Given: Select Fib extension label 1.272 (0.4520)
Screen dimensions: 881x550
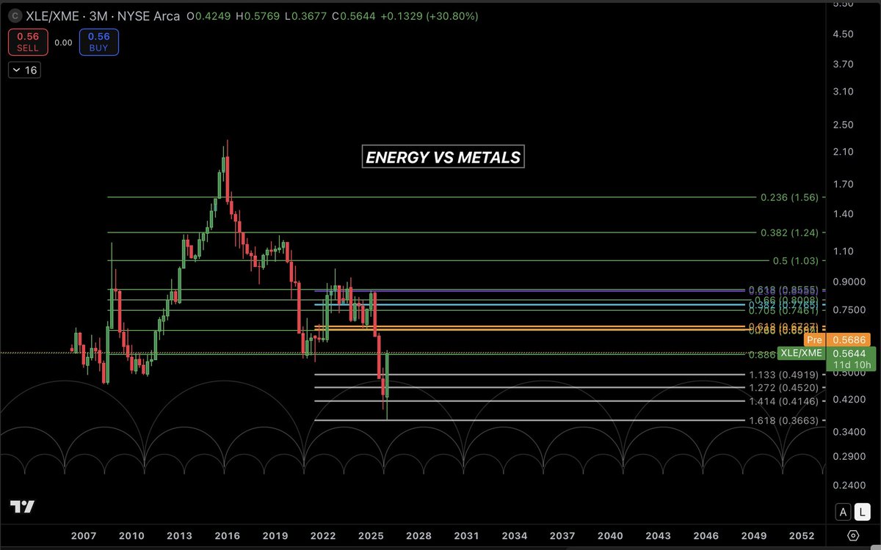Looking at the screenshot, I should tap(783, 388).
